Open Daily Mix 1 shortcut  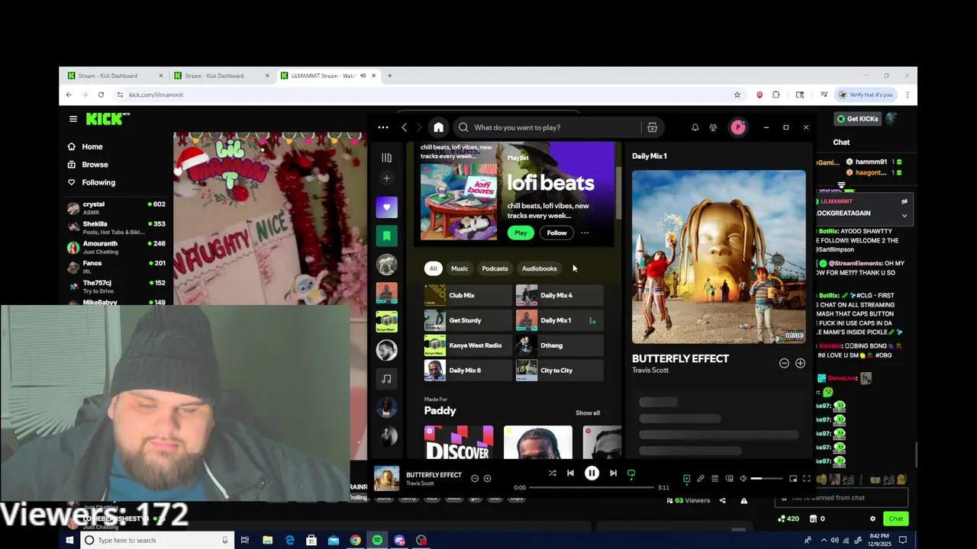click(x=559, y=320)
